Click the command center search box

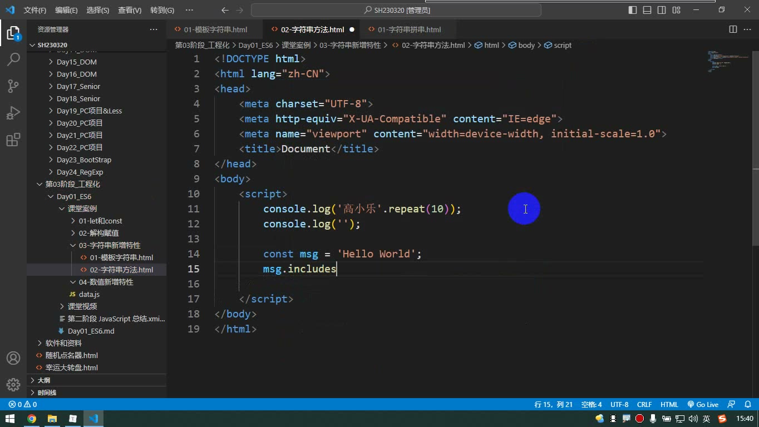396,10
